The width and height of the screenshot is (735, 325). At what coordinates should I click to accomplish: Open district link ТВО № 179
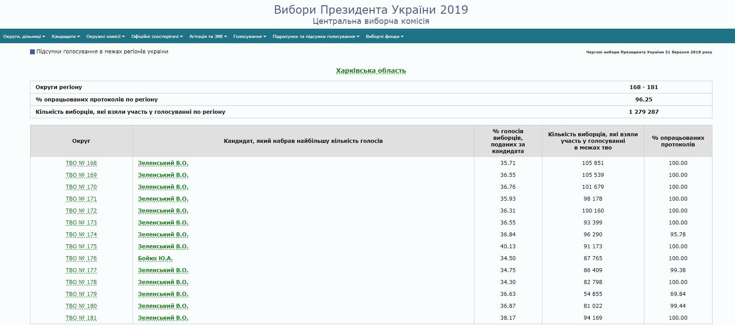click(x=81, y=294)
